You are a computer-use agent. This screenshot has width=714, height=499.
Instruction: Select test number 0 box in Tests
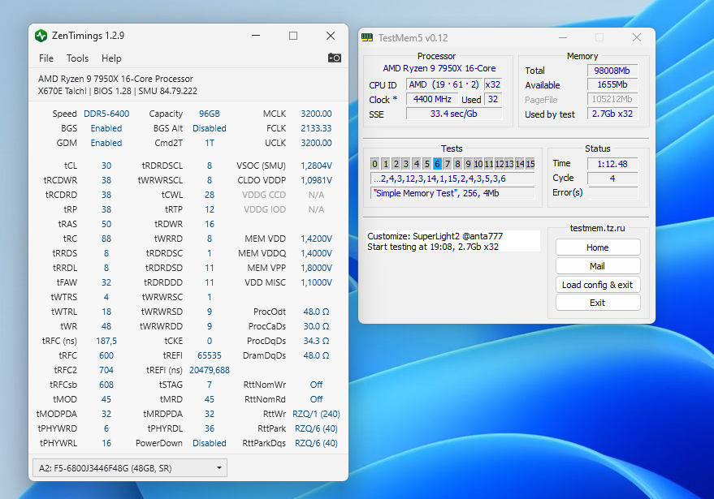click(x=375, y=164)
